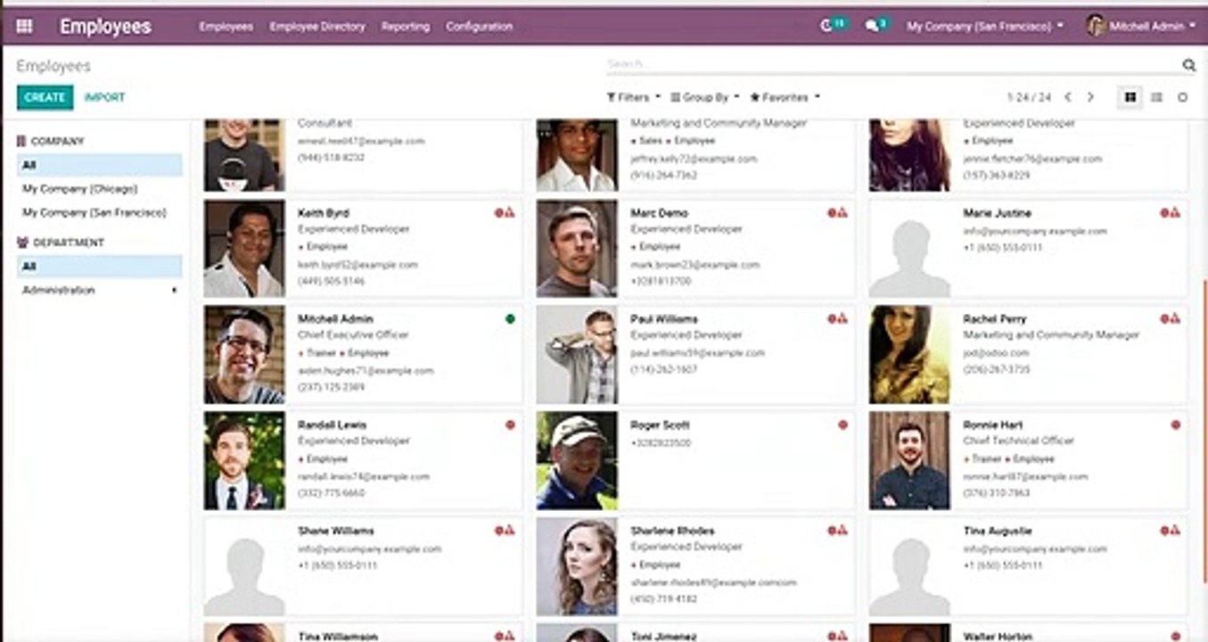Open Randall Lewis' photo thumbnail
Image resolution: width=1208 pixels, height=642 pixels.
point(244,460)
